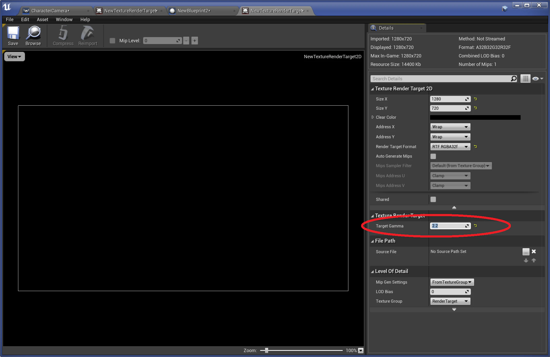
Task: Expand the Clear Color property
Action: (373, 117)
